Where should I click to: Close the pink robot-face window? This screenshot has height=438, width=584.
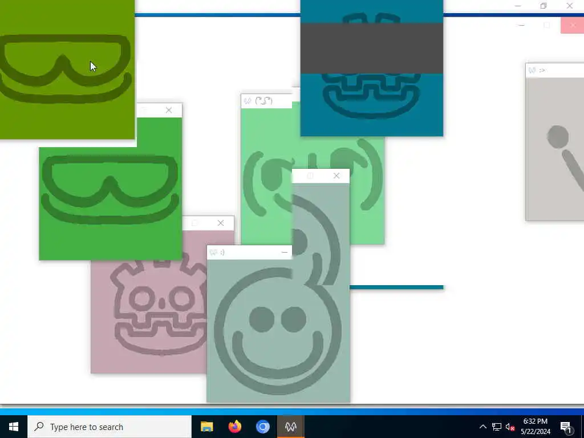click(221, 223)
